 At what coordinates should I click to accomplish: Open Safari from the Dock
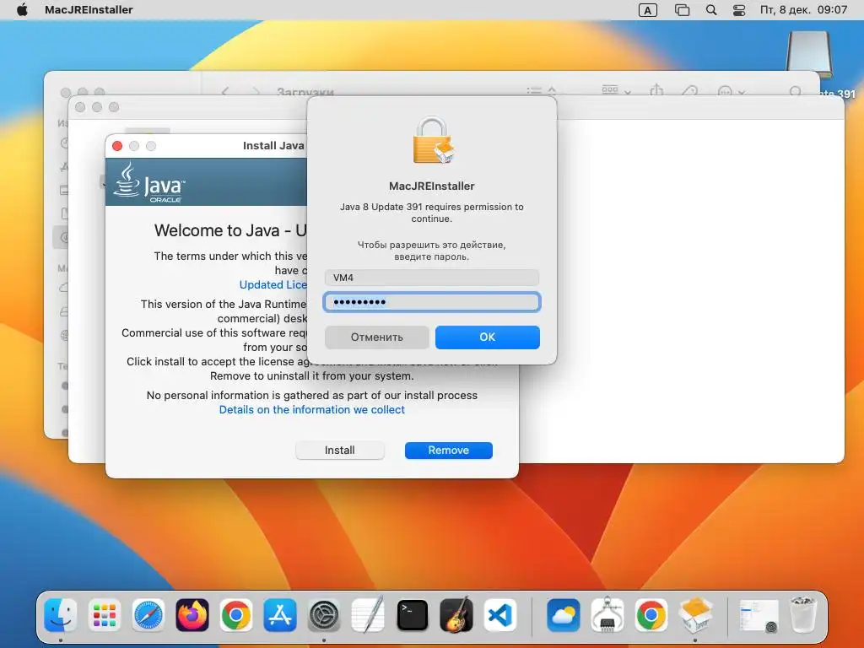pyautogui.click(x=148, y=615)
